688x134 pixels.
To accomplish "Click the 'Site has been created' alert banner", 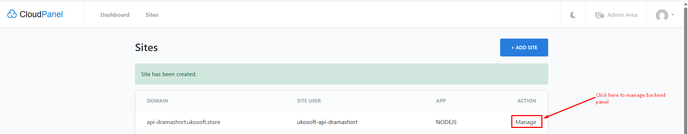I will click(341, 74).
